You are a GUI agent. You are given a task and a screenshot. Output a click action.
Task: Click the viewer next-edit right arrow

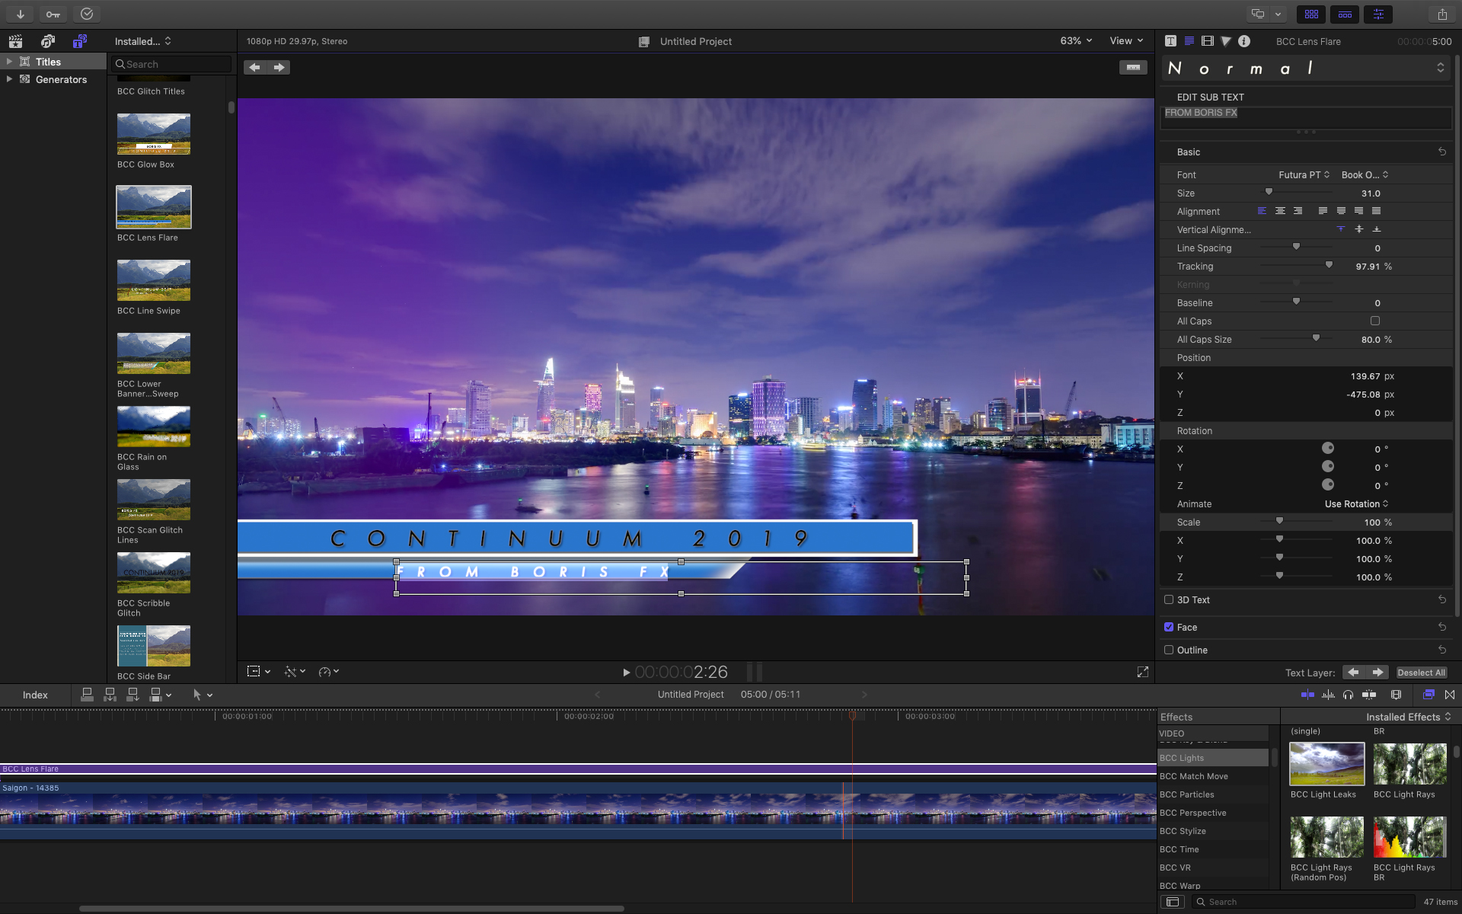click(x=279, y=67)
